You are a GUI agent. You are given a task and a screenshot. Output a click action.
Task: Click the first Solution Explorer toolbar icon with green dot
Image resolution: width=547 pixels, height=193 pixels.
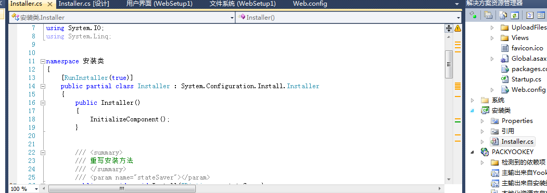[x=473, y=15]
